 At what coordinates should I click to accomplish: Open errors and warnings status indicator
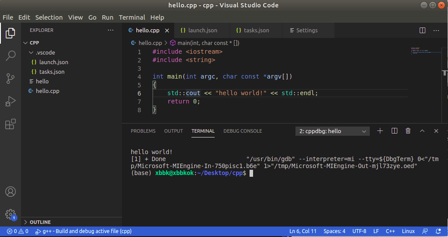(17, 231)
